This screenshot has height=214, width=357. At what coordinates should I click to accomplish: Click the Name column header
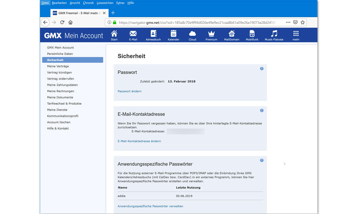[123, 188]
